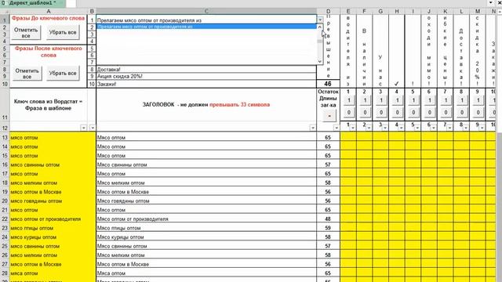Click headline cell 'Мясо говядины оптом' in row 20

click(206, 201)
